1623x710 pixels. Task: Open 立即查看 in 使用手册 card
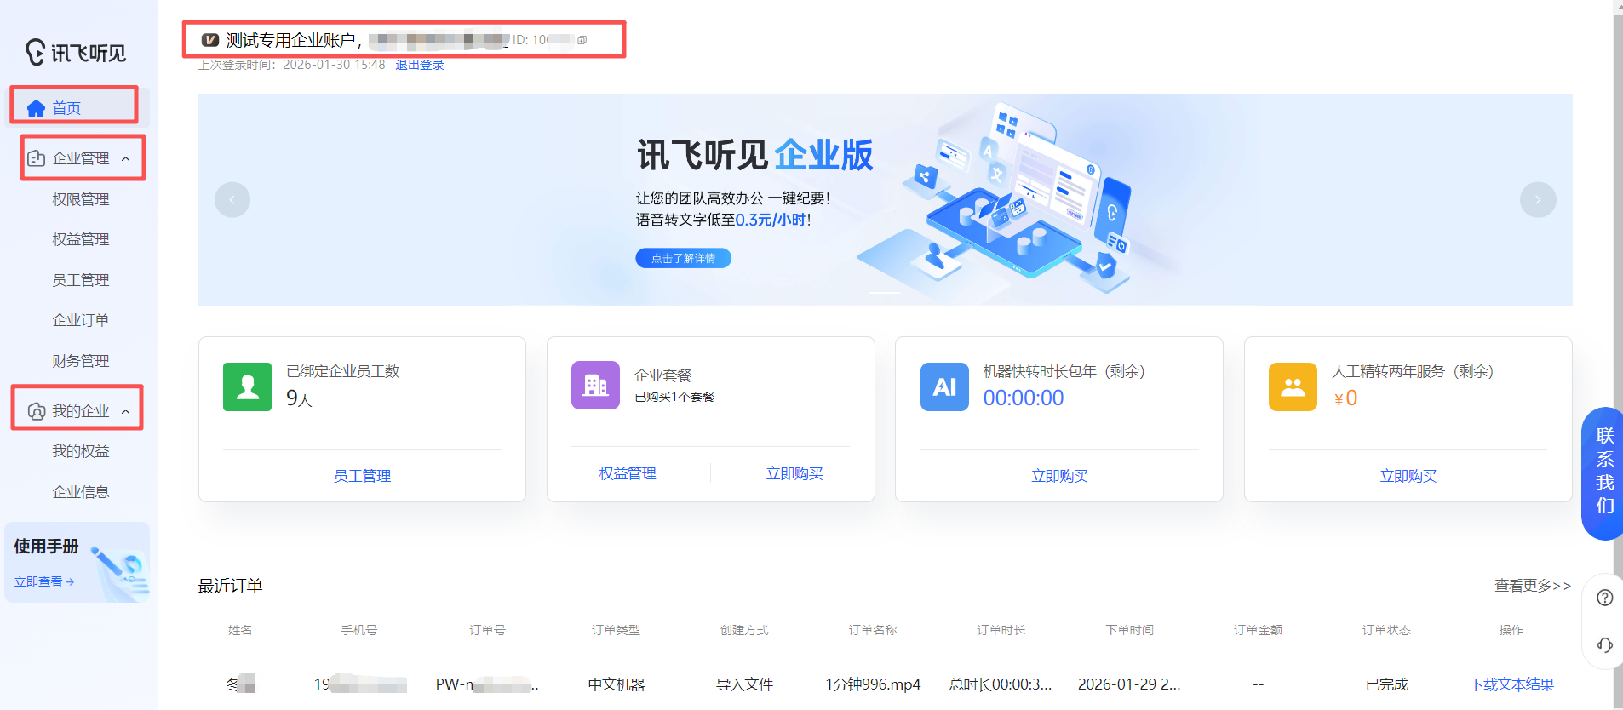(44, 581)
